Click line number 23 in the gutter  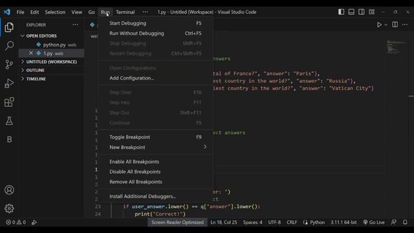pyautogui.click(x=98, y=206)
